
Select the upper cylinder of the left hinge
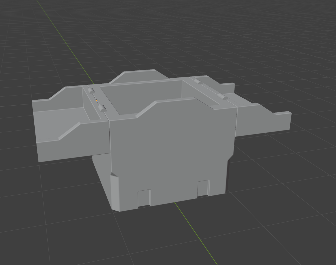coord(91,91)
